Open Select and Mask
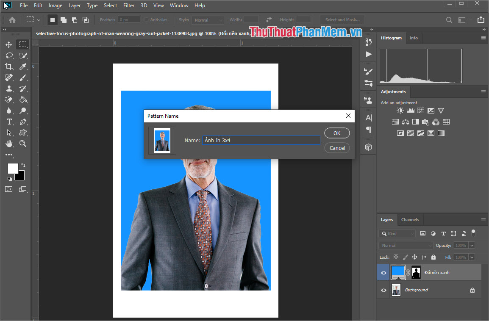Viewport: 489px width, 321px height. (342, 19)
